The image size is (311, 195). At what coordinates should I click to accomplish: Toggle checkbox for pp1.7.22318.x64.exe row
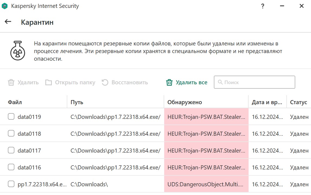(x=11, y=184)
